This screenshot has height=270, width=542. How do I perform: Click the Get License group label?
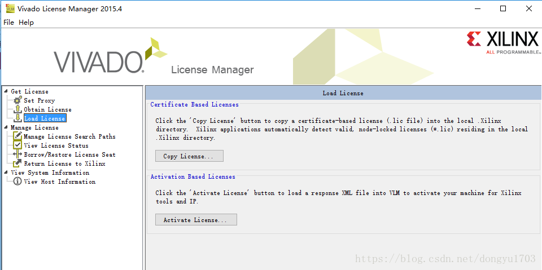click(x=29, y=91)
